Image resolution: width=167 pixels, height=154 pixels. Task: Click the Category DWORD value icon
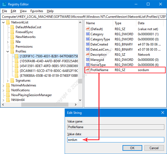pyautogui.click(x=88, y=34)
